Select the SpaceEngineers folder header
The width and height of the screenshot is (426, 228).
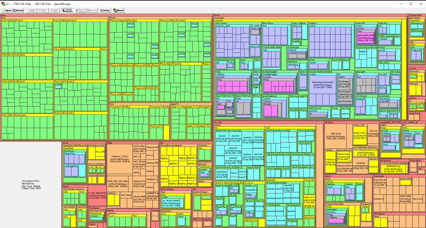coord(275,96)
